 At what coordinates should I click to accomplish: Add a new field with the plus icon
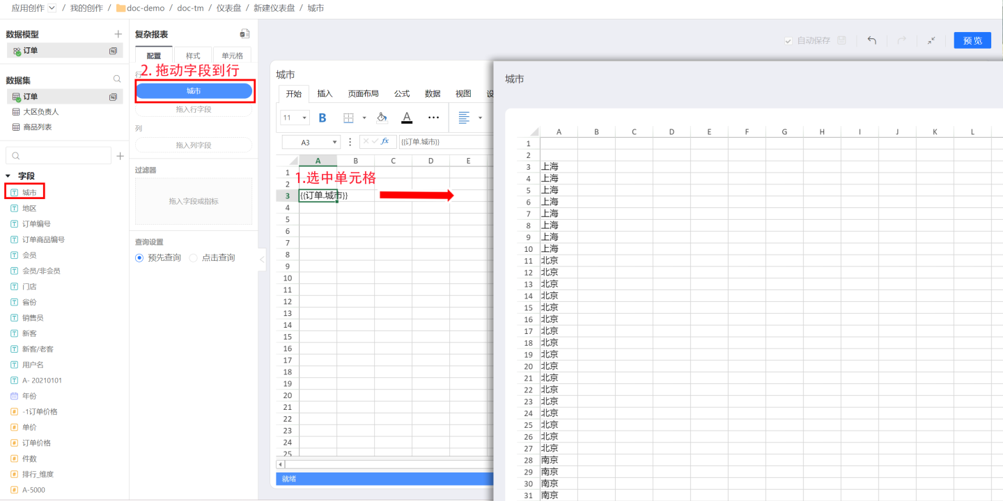click(x=120, y=156)
